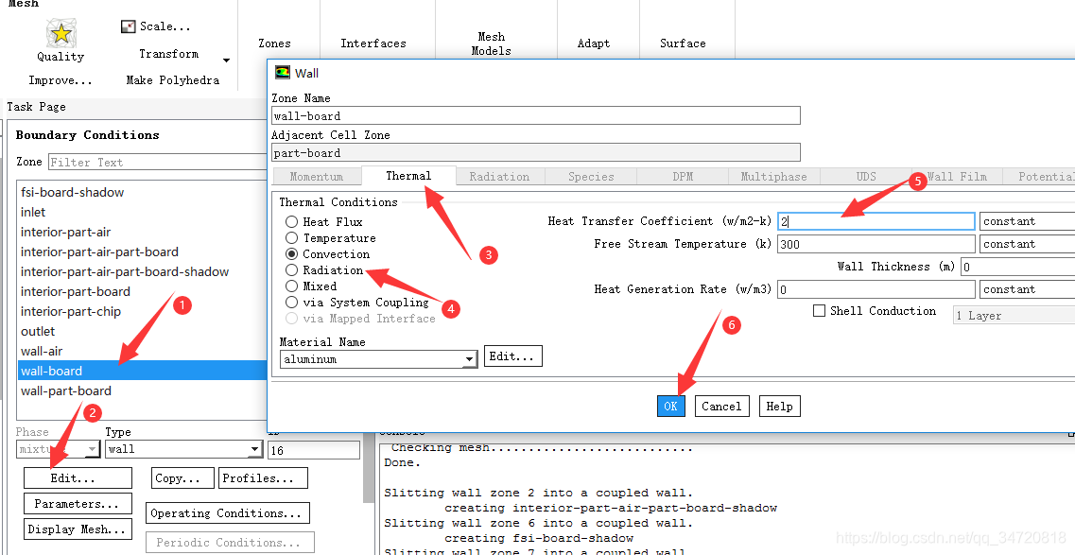This screenshot has width=1075, height=555.
Task: Click the Wall dialog title icon
Action: [282, 73]
